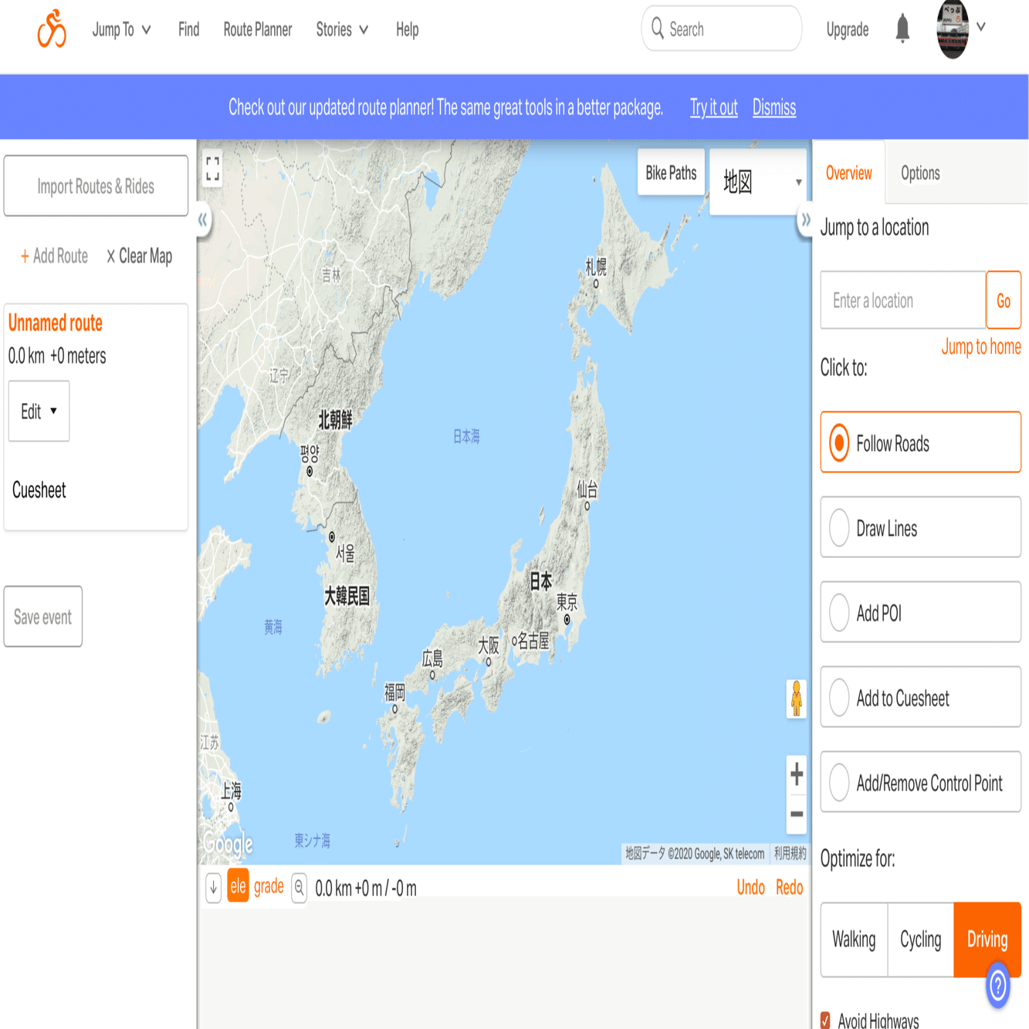Click the Ride with GPS cyclist logo
The image size is (1029, 1029).
[x=52, y=29]
